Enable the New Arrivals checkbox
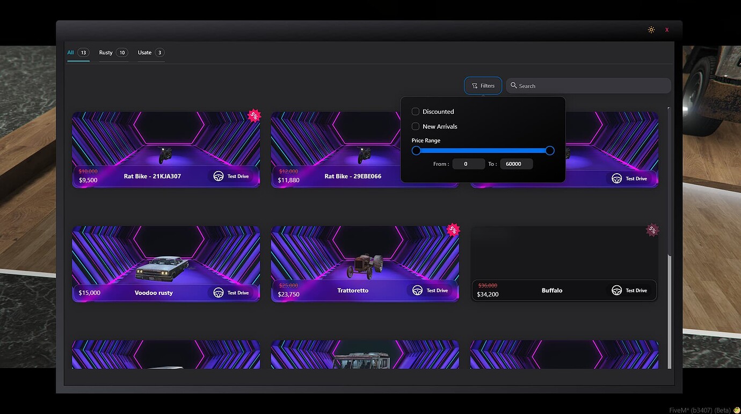The image size is (741, 414). (415, 127)
